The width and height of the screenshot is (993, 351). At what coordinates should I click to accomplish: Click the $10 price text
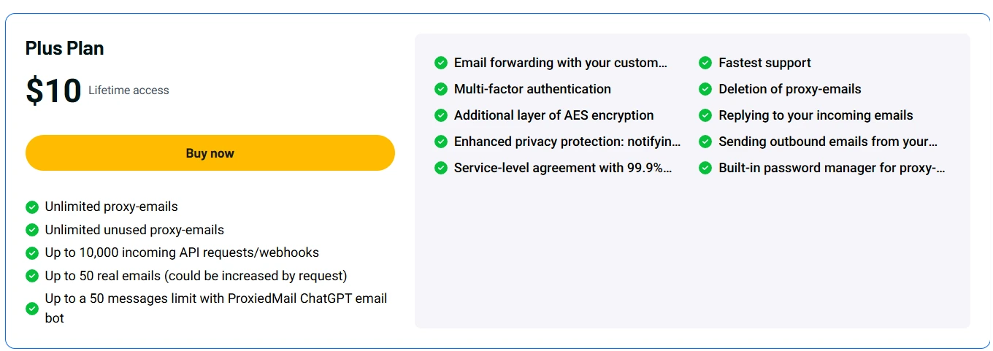click(53, 91)
